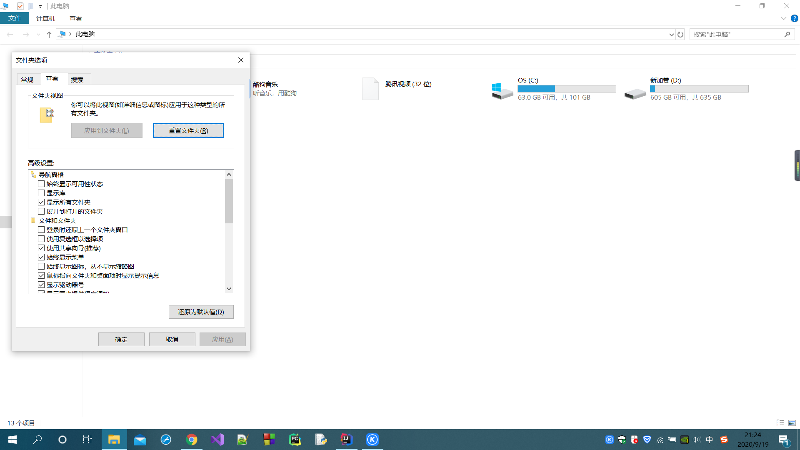
Task: Open Chrome from the taskbar
Action: tap(191, 440)
